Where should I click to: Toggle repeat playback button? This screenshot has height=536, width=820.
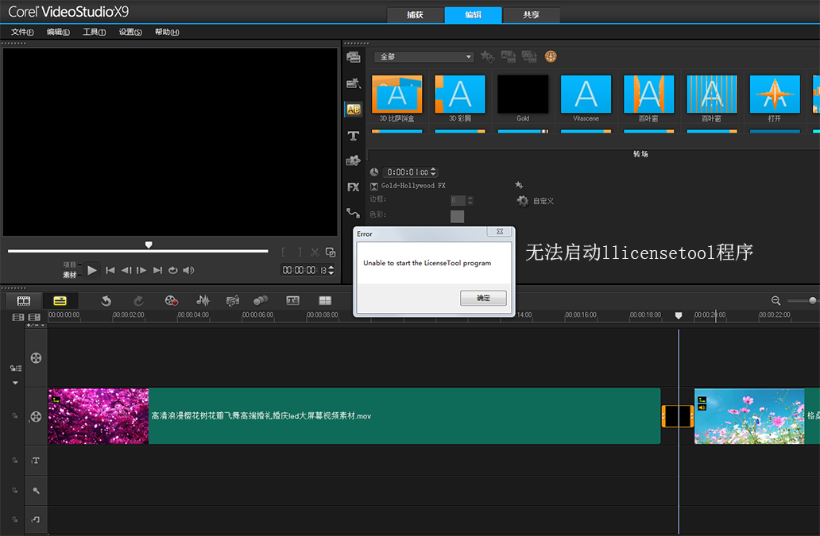click(x=173, y=270)
